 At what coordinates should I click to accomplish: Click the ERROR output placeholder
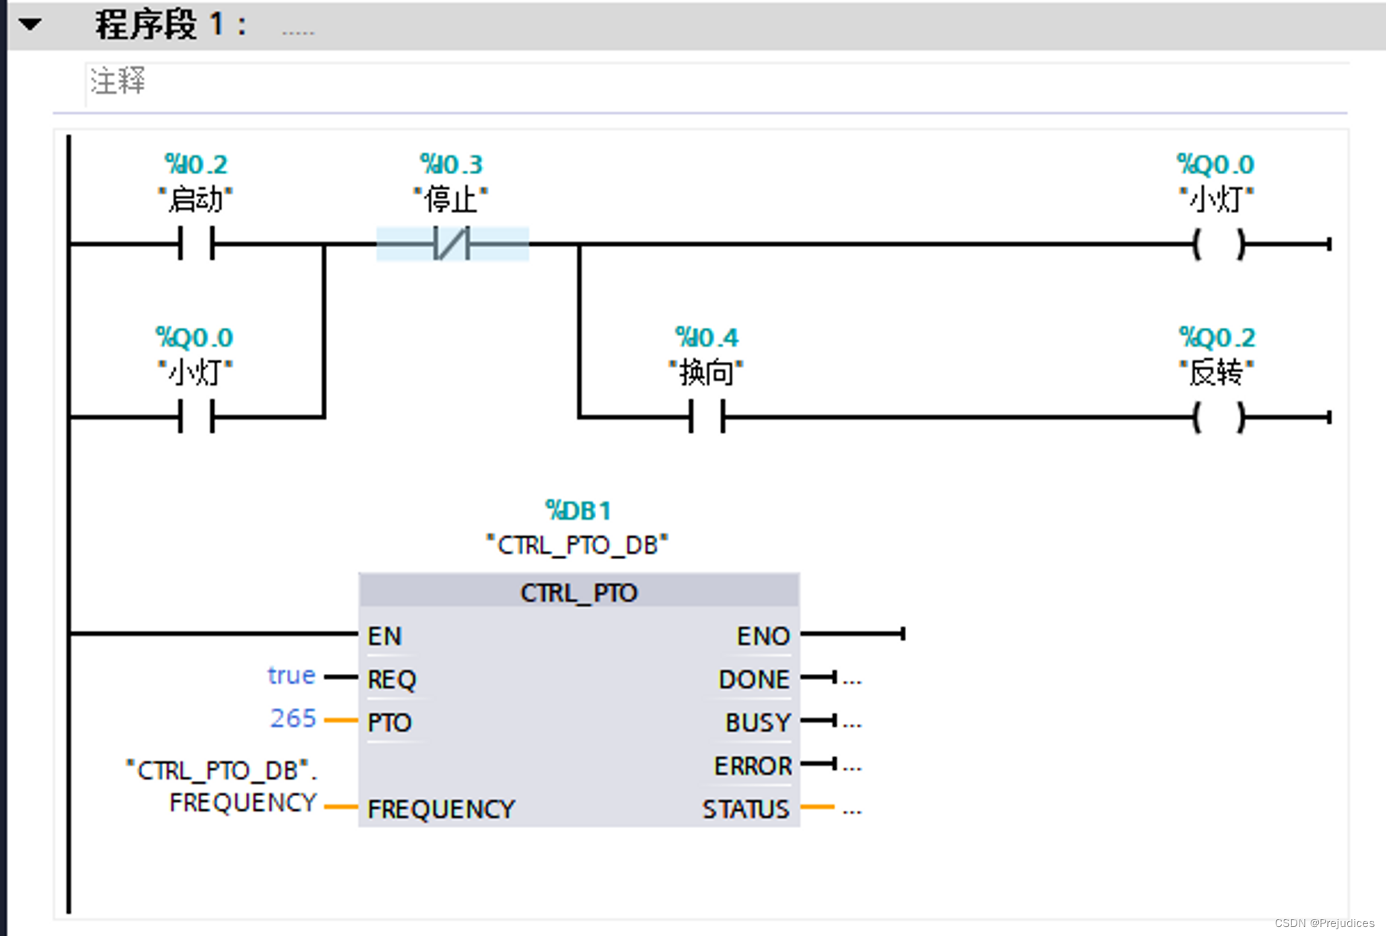click(x=852, y=766)
